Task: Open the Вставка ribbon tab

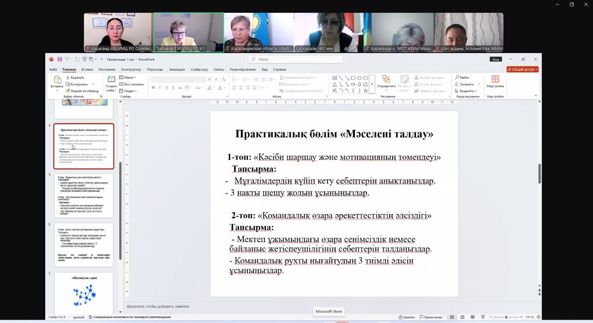Action: pyautogui.click(x=87, y=69)
